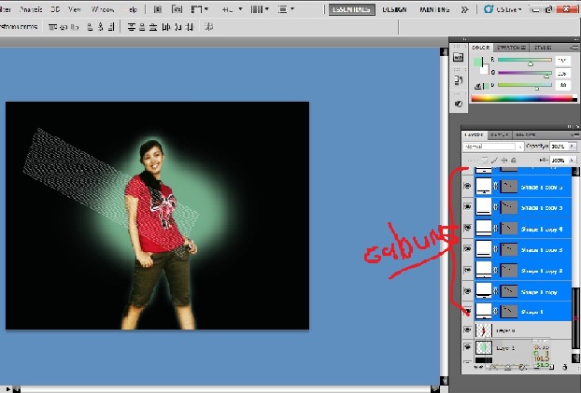
Task: Hide the Shape 1 copy 4 layer
Action: point(468,228)
